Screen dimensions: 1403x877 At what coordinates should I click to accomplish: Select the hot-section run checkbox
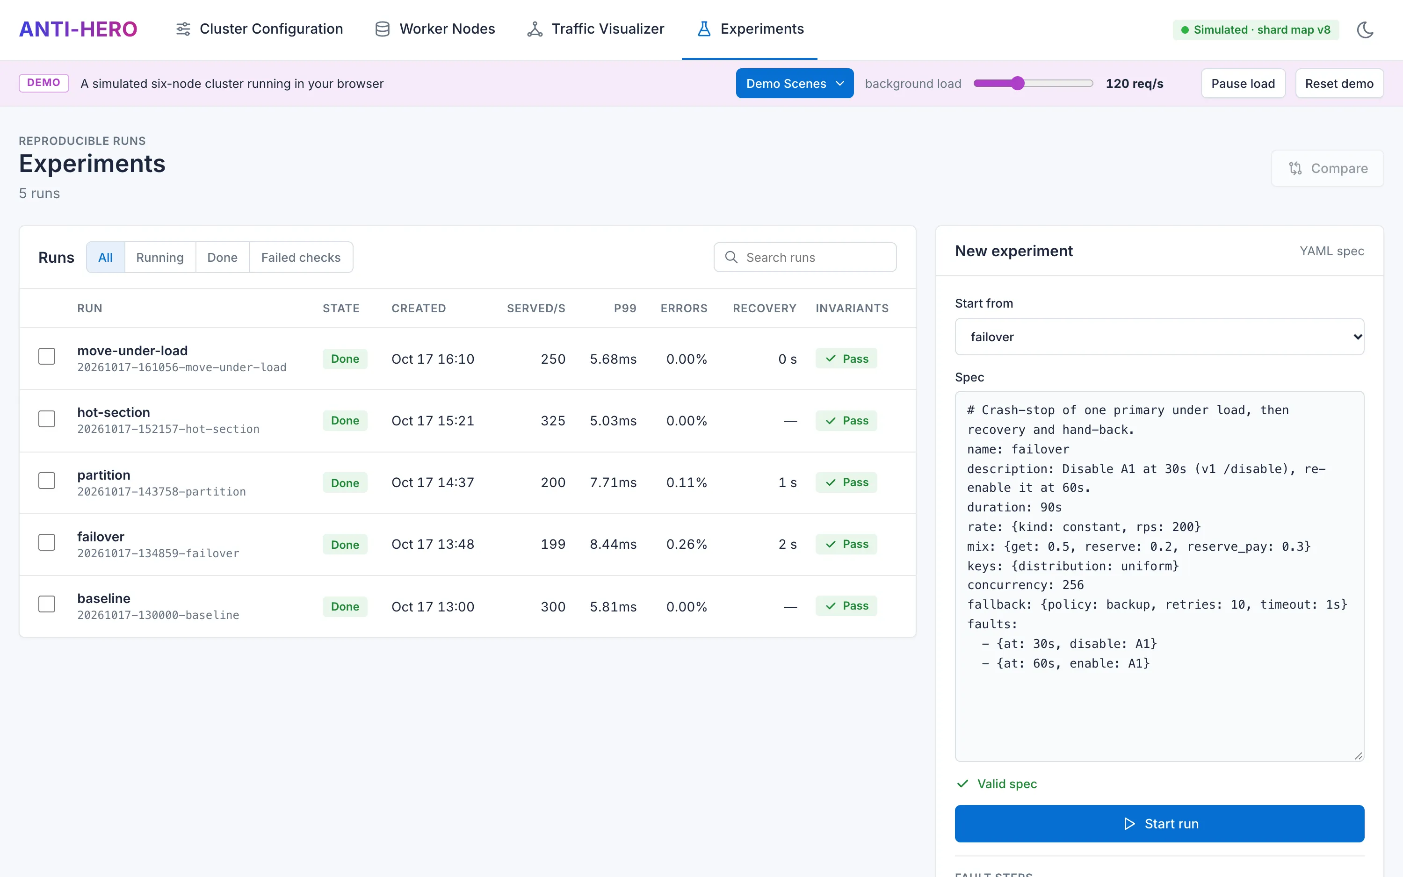(46, 419)
